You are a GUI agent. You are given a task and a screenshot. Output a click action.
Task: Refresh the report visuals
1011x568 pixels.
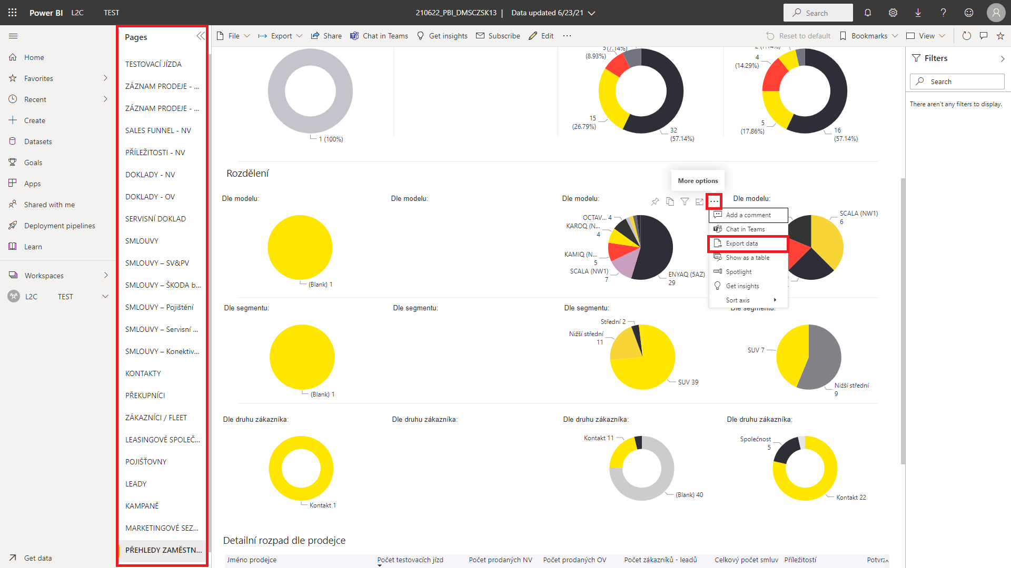[966, 36]
